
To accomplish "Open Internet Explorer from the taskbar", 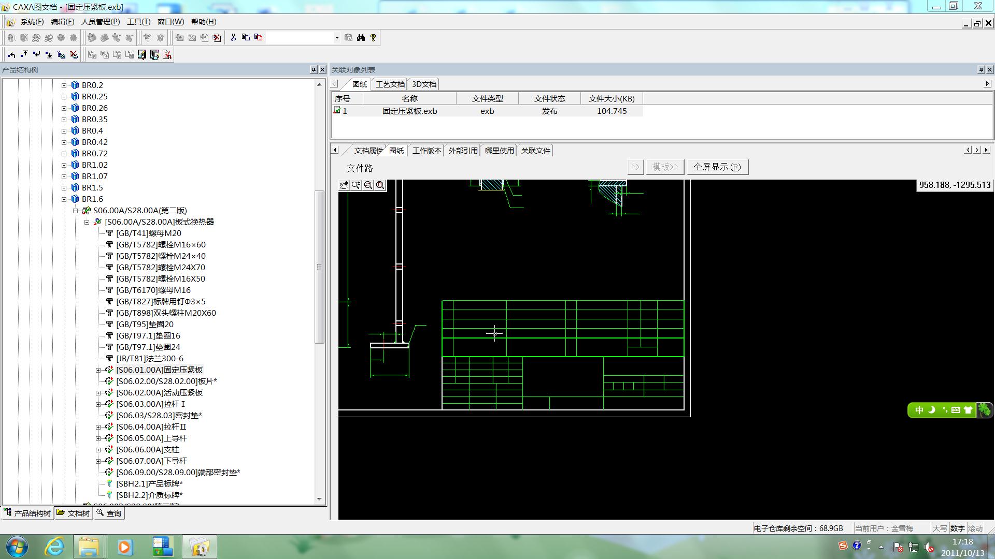I will [54, 547].
